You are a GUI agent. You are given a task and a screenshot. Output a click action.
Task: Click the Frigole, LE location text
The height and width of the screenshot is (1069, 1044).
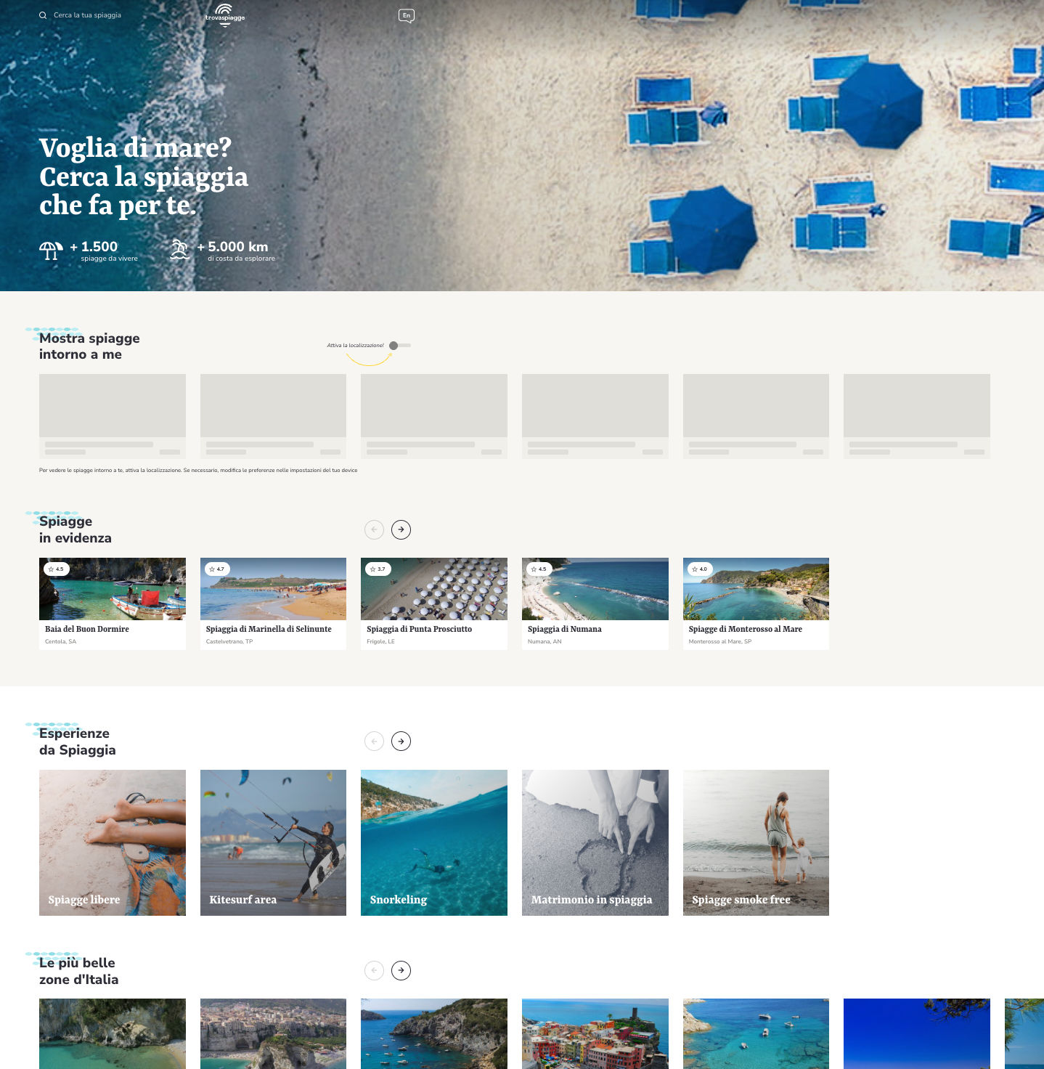pyautogui.click(x=380, y=642)
